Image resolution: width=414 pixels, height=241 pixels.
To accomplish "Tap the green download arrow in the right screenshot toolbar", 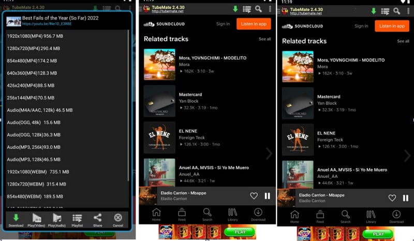I will [373, 11].
